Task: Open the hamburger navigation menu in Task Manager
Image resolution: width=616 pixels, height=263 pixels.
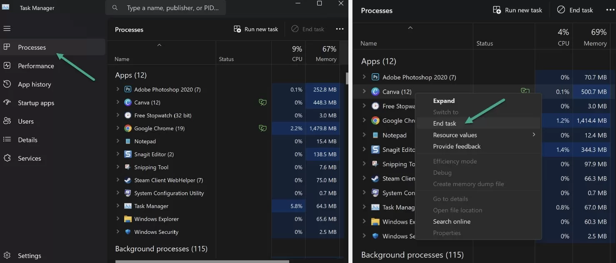Action: (x=7, y=29)
